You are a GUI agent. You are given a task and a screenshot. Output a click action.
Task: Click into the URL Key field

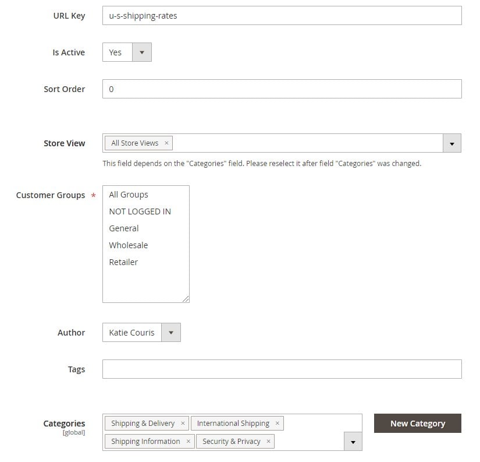coord(282,16)
